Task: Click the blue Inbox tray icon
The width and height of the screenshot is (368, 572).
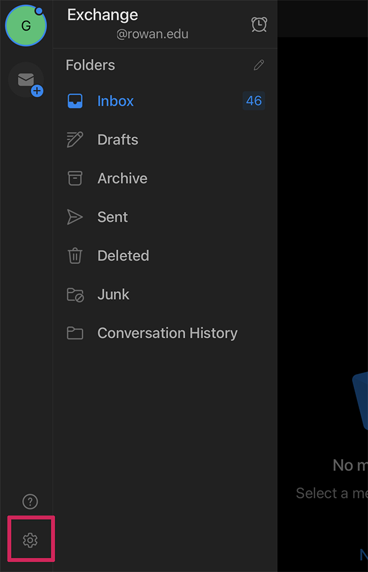Action: click(75, 101)
